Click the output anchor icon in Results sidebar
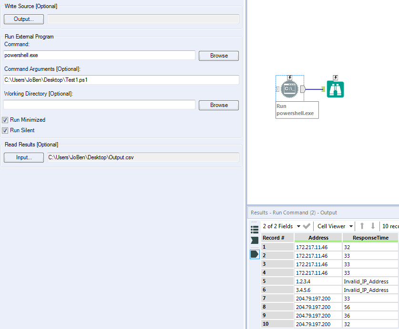This screenshot has height=329, width=399. [x=254, y=254]
